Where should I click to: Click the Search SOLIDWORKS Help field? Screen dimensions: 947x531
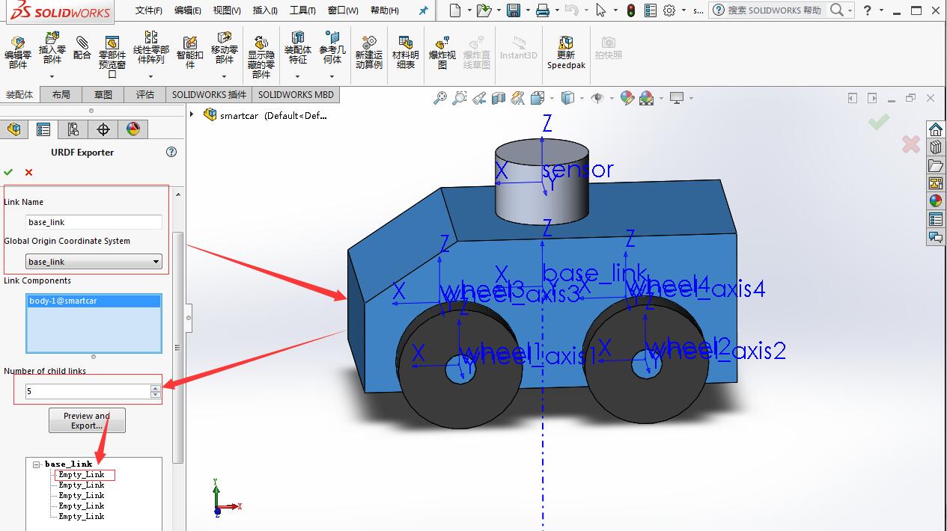click(x=774, y=10)
